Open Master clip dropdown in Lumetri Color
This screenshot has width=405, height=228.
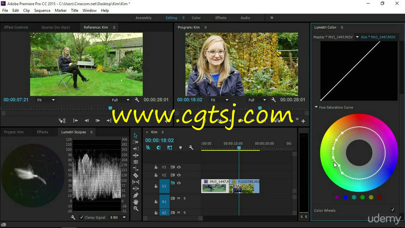tap(357, 37)
